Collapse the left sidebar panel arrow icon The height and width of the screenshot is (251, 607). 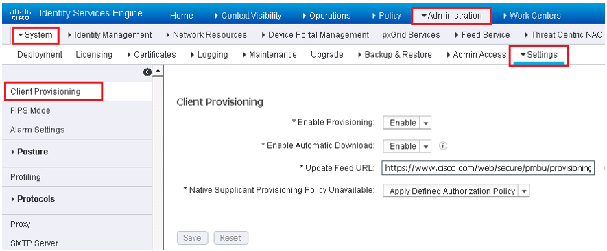click(x=147, y=72)
